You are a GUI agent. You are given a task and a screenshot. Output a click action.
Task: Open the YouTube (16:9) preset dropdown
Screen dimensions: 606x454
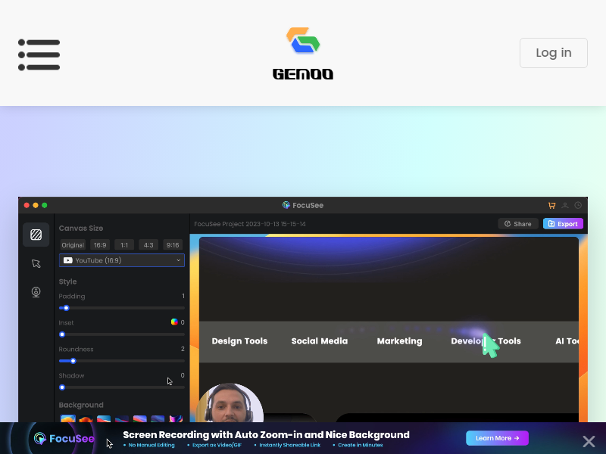click(122, 260)
